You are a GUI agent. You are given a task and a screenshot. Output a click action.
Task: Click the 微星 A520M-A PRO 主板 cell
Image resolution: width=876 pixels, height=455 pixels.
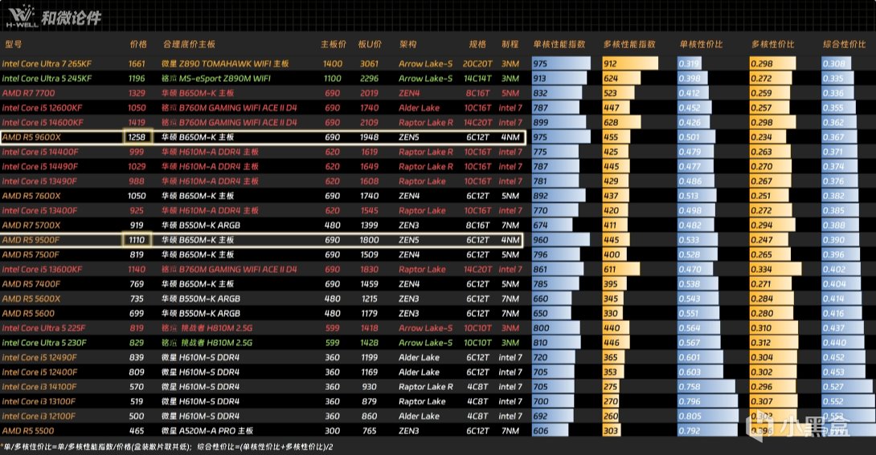207,431
